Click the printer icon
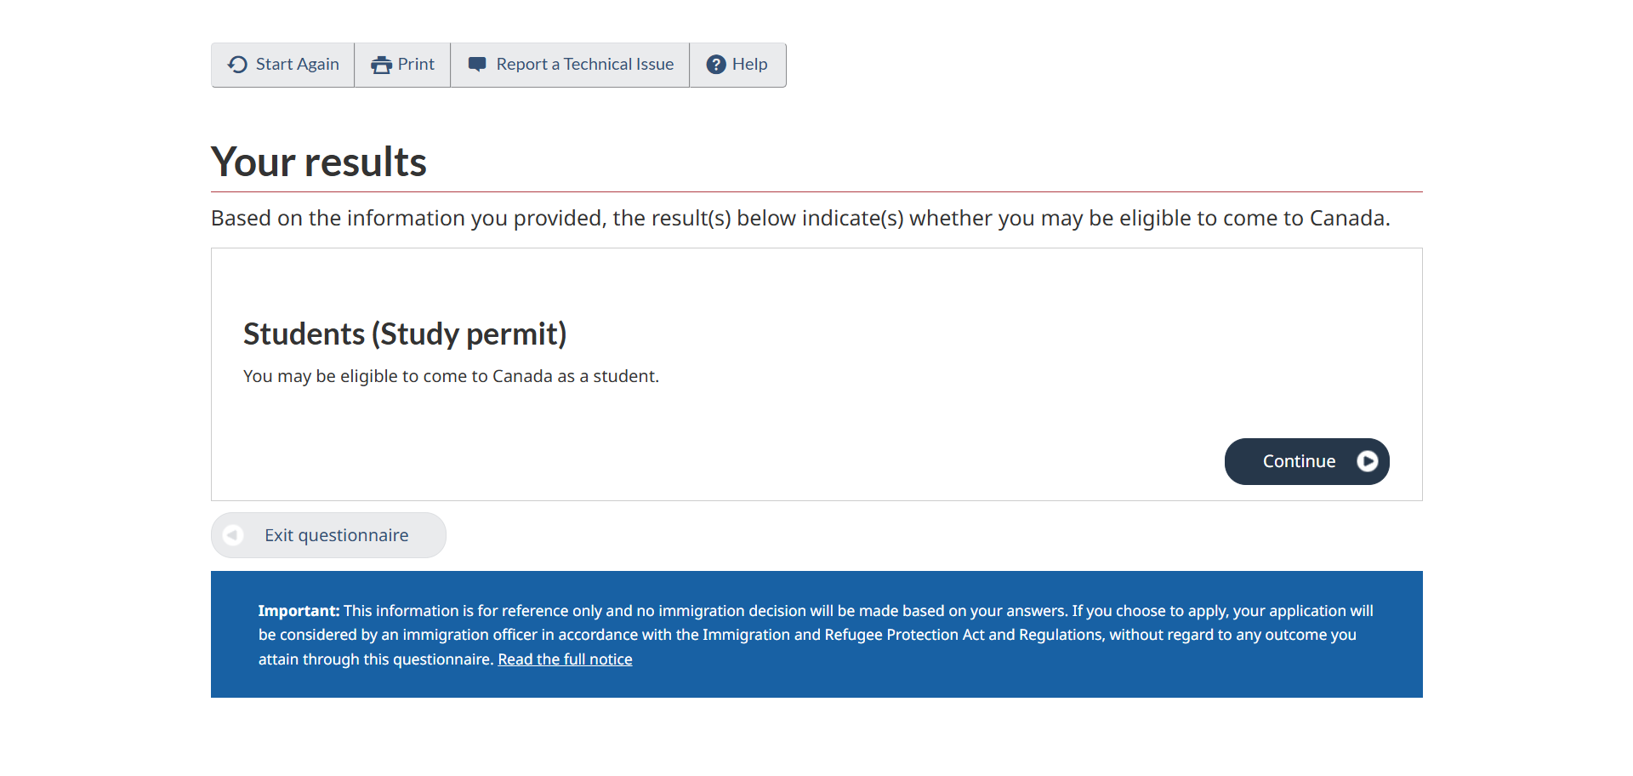Screen dimensions: 1633x776 pos(381,65)
